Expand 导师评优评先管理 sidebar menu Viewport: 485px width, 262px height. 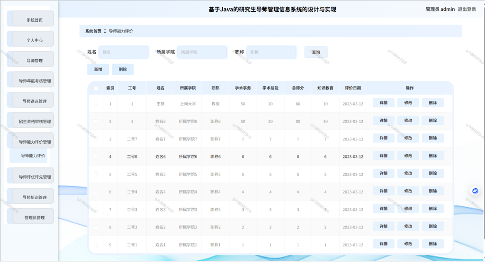[30, 176]
